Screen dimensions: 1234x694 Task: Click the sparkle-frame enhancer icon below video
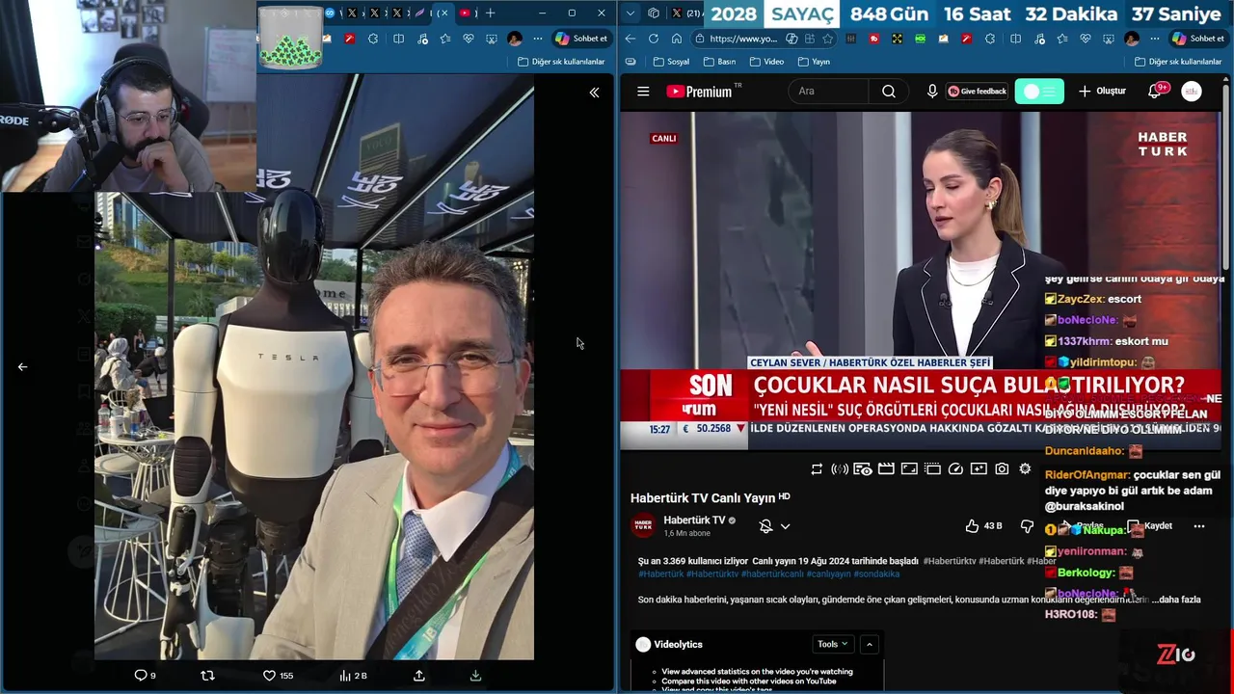[979, 469]
